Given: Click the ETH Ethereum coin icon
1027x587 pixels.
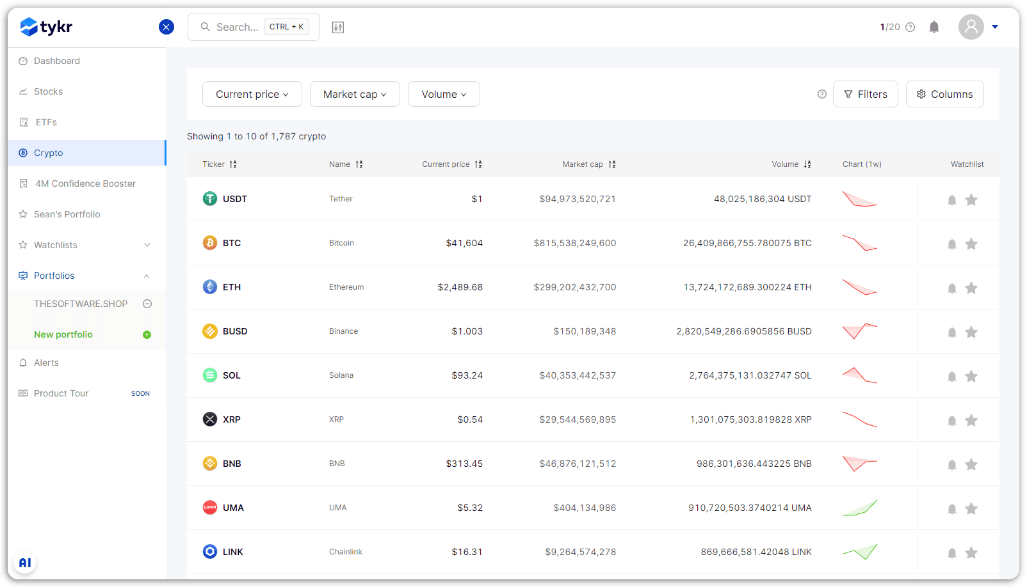Looking at the screenshot, I should [x=210, y=287].
